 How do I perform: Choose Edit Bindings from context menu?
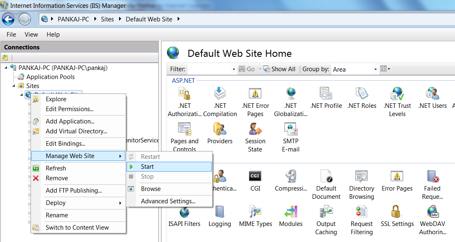coord(78,144)
